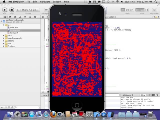The image size is (160, 120).
Task: Expand the openFrameworks folder
Action: coord(3,38)
